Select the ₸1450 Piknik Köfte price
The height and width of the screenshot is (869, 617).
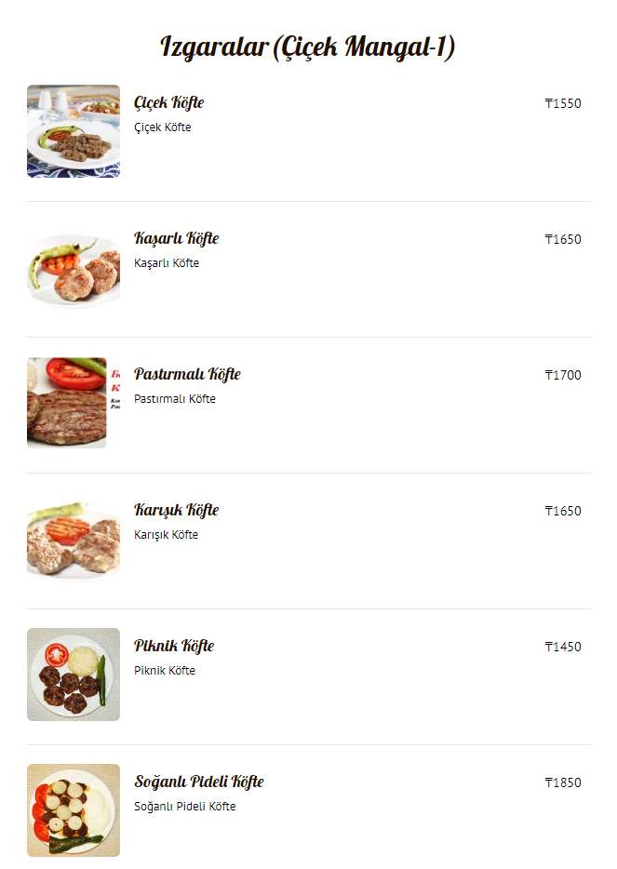[562, 647]
